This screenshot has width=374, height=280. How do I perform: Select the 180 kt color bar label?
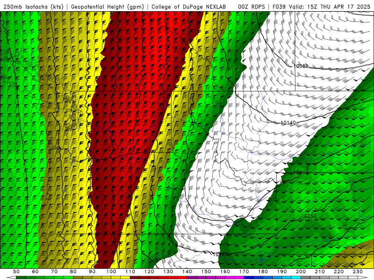click(x=263, y=272)
